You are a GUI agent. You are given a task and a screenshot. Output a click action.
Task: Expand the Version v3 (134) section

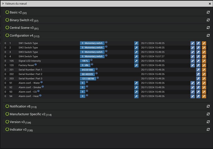coord(18,122)
